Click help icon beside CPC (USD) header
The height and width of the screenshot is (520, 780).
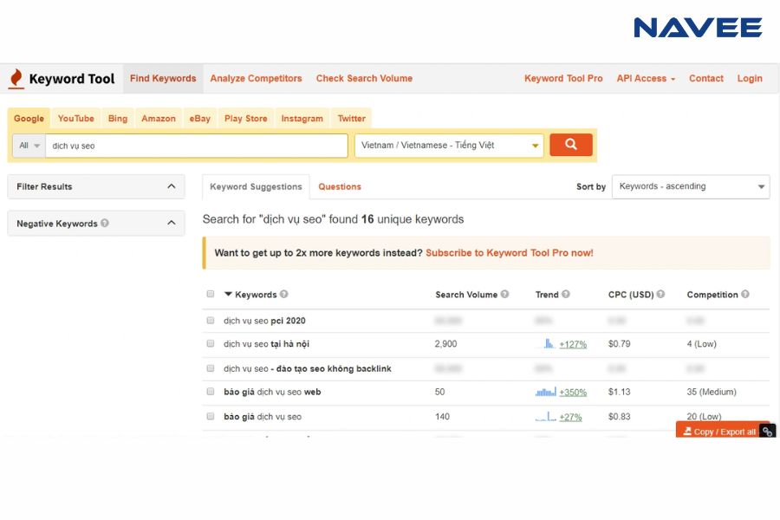click(660, 294)
